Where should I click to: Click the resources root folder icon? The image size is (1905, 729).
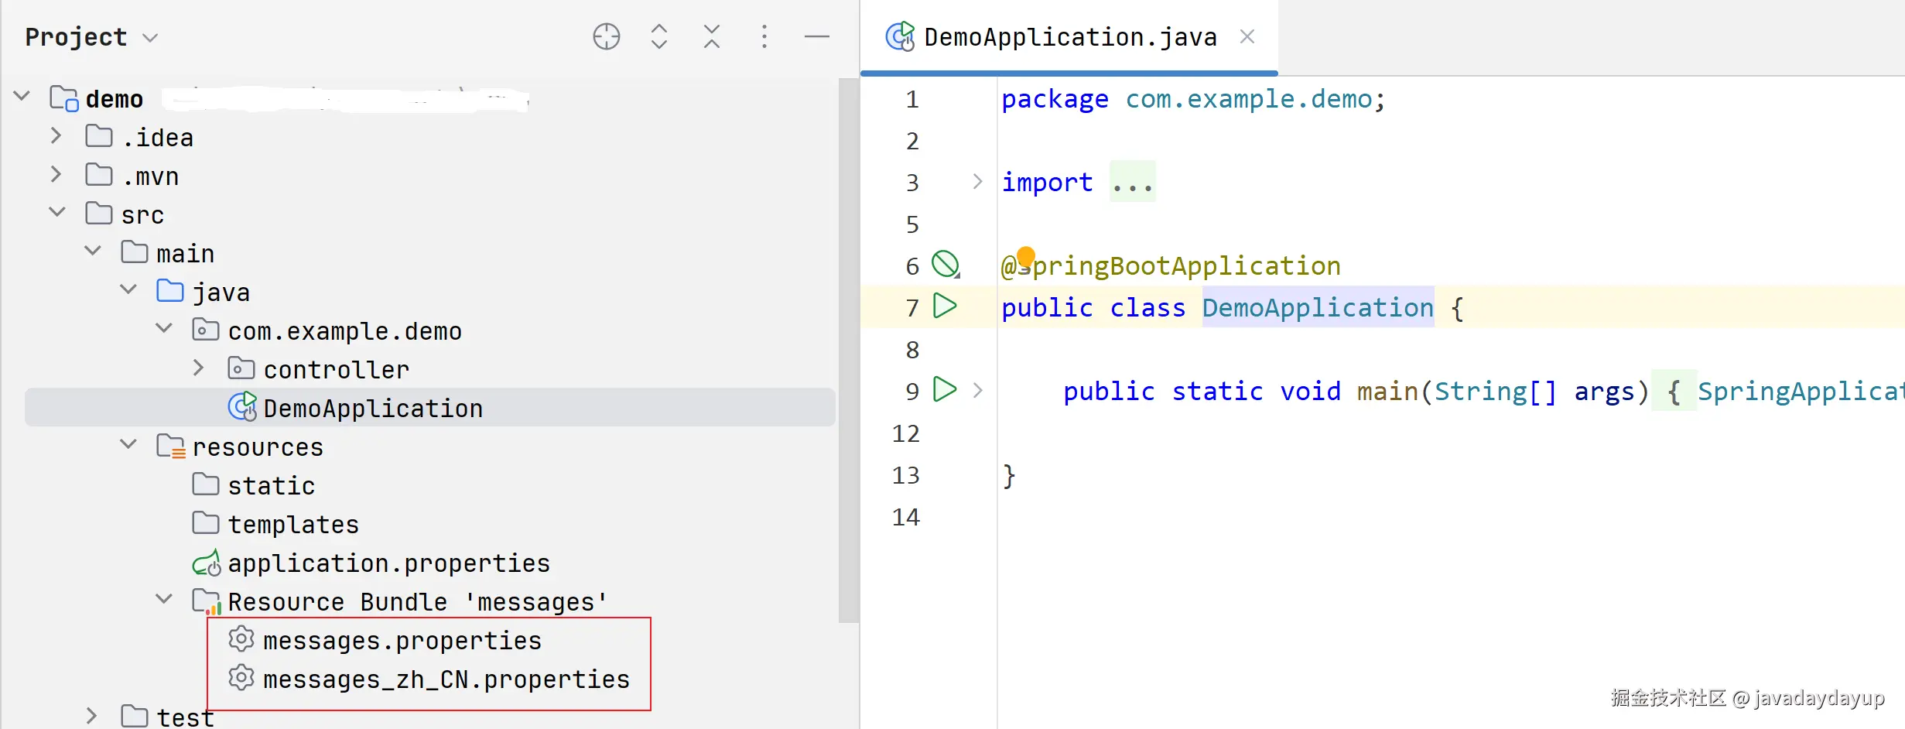(171, 447)
